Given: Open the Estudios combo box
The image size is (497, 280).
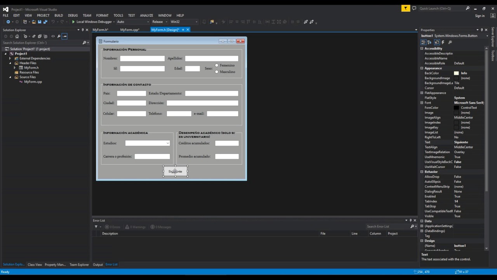Looking at the screenshot, I should (x=167, y=143).
